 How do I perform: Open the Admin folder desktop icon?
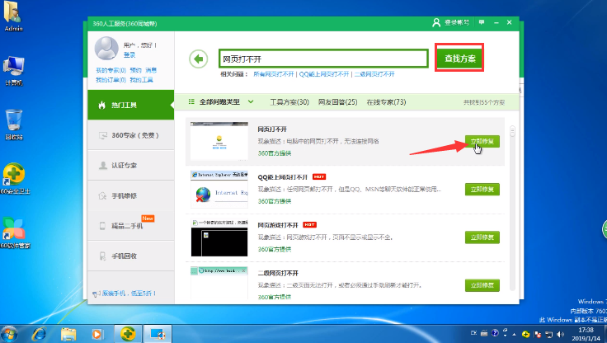(x=13, y=16)
